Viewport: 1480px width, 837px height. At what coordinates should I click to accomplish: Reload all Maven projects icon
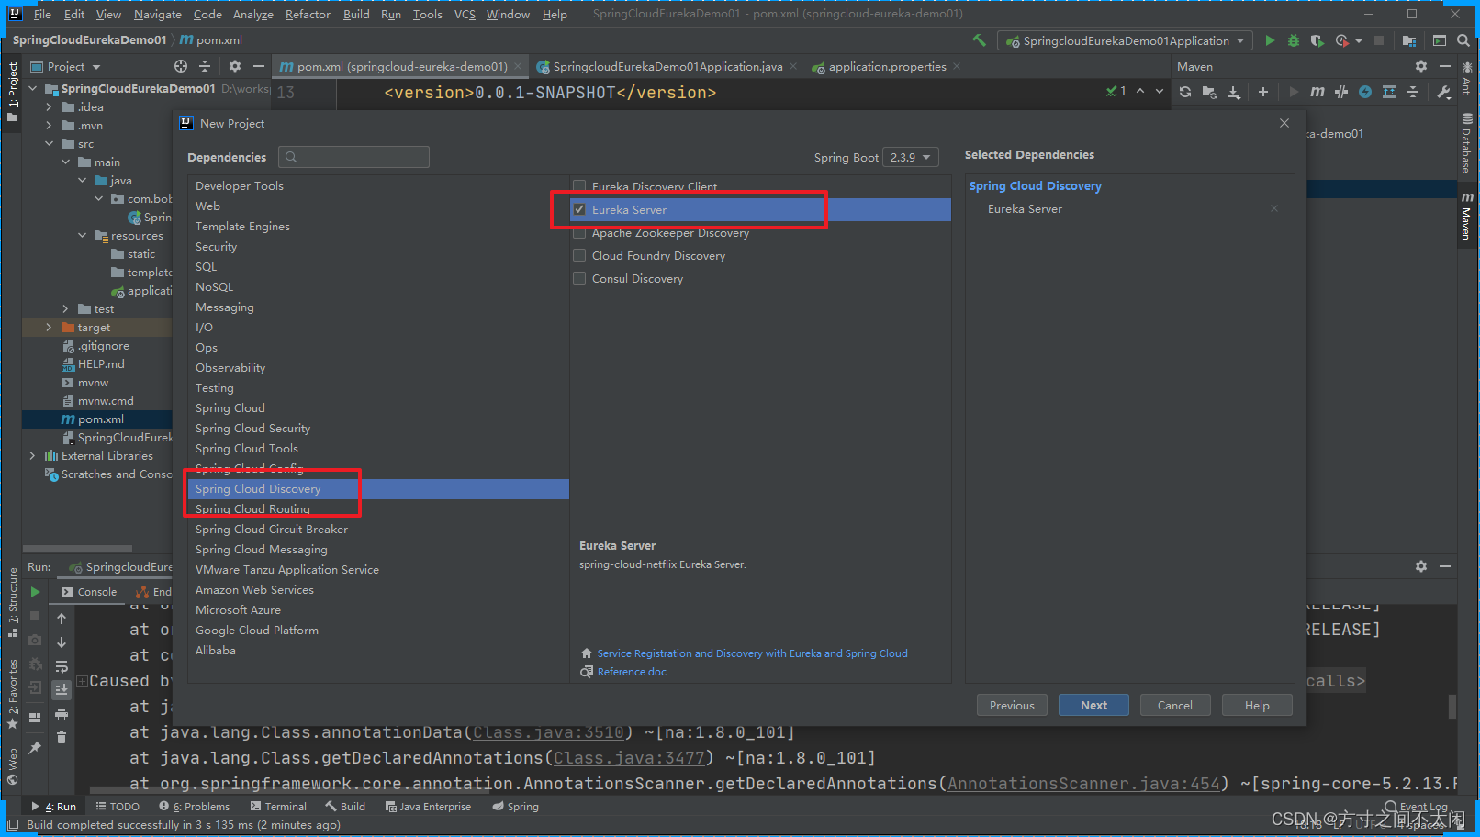(x=1185, y=92)
